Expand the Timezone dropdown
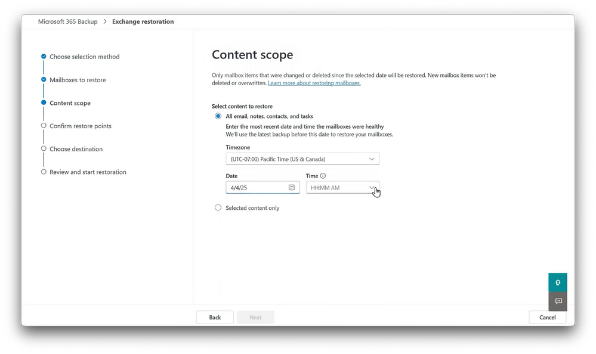The height and width of the screenshot is (354, 596). click(x=302, y=159)
